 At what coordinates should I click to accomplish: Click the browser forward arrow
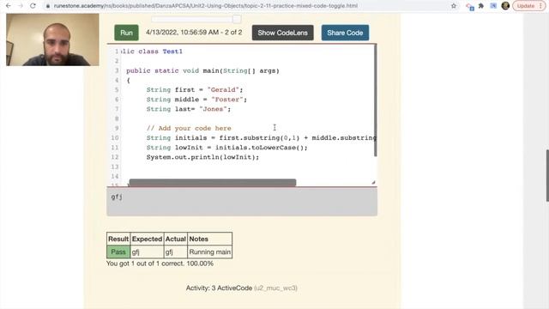(x=21, y=6)
